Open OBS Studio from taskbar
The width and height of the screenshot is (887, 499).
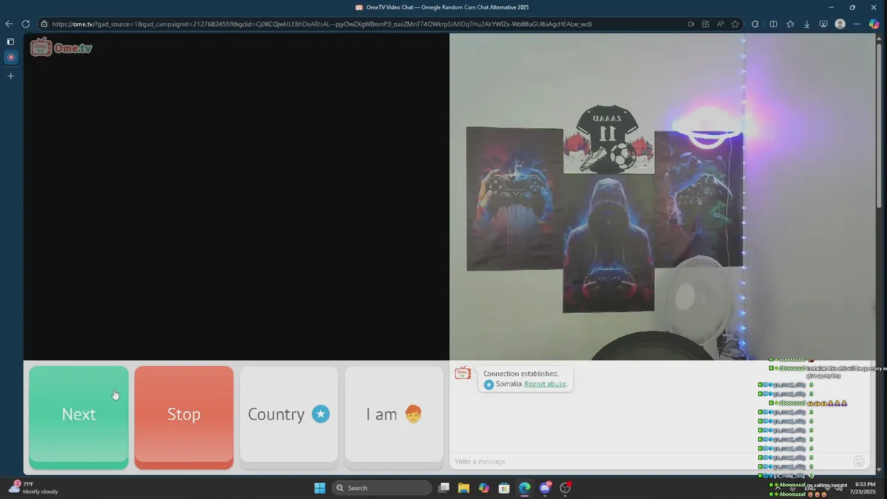click(x=565, y=488)
